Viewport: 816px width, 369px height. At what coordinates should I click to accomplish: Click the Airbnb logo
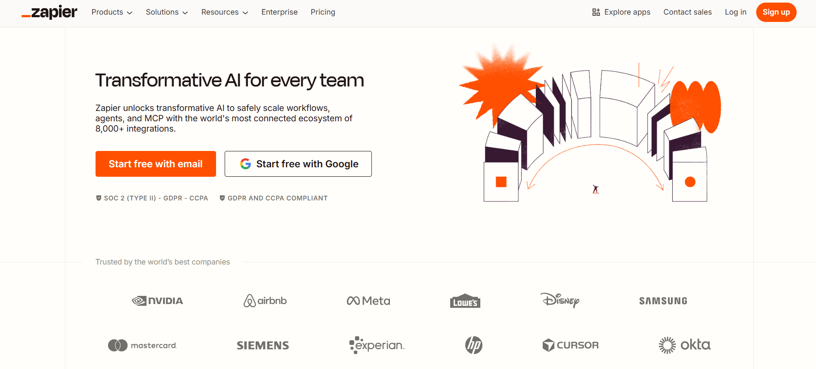pyautogui.click(x=265, y=301)
